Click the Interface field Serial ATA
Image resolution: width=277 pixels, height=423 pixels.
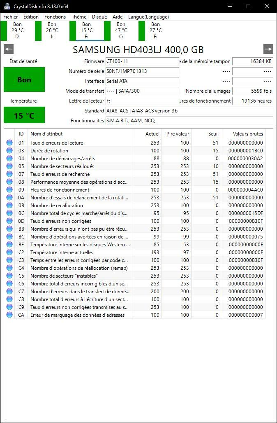(142, 81)
